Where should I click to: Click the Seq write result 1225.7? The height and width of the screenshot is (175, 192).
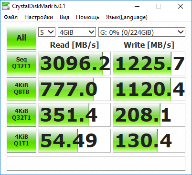click(149, 63)
